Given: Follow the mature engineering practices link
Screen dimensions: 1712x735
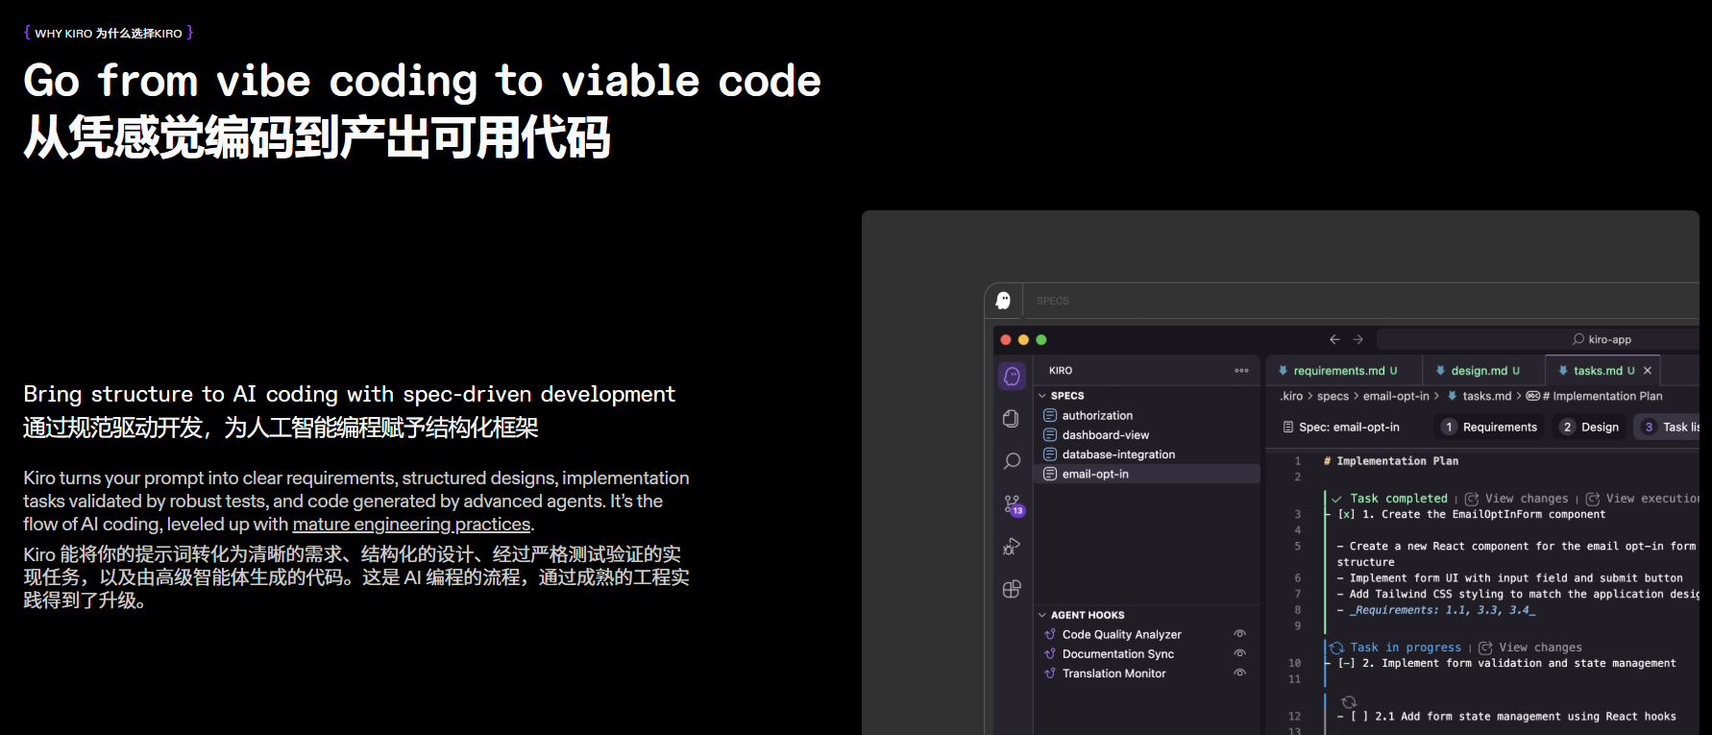Looking at the screenshot, I should [x=411, y=525].
